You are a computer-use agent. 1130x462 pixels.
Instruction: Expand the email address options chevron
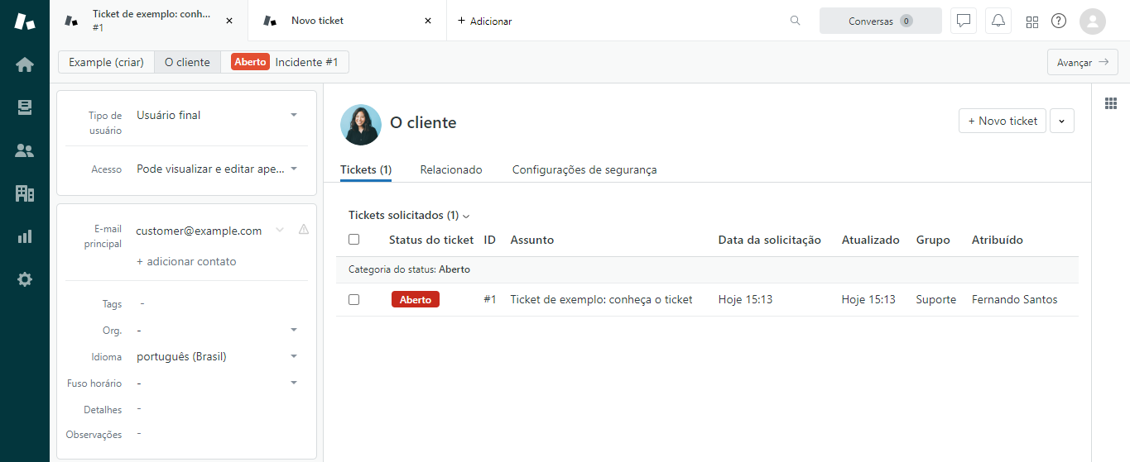[280, 230]
